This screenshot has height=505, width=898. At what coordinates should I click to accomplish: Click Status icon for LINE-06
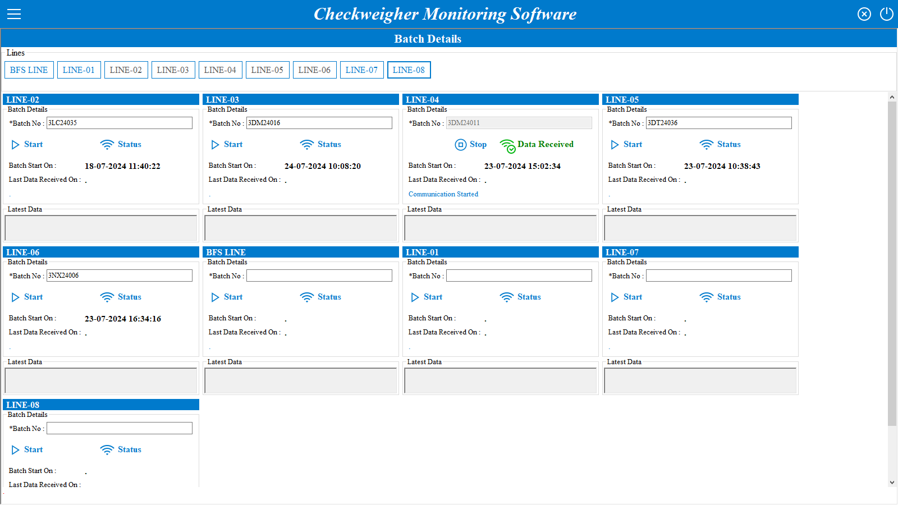pos(107,297)
